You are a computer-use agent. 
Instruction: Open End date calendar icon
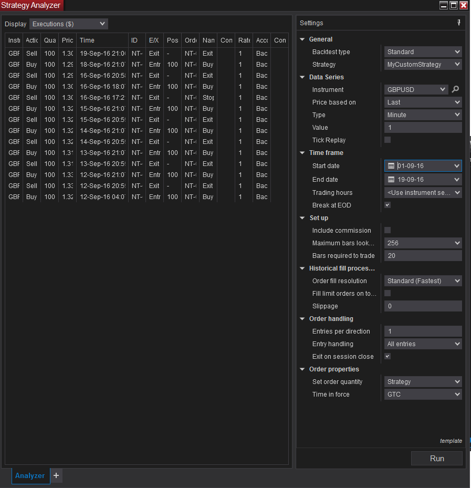click(391, 180)
